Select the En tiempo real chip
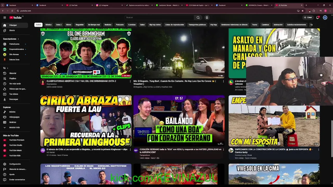Image resolution: width=333 pixels, height=187 pixels. 94,25
